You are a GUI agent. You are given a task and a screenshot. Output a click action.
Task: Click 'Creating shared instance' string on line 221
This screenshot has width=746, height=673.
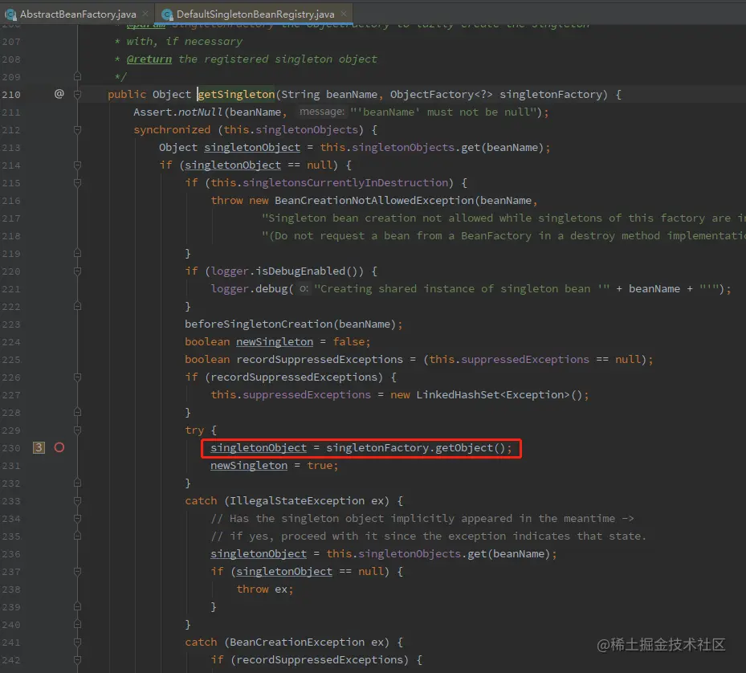[459, 289]
